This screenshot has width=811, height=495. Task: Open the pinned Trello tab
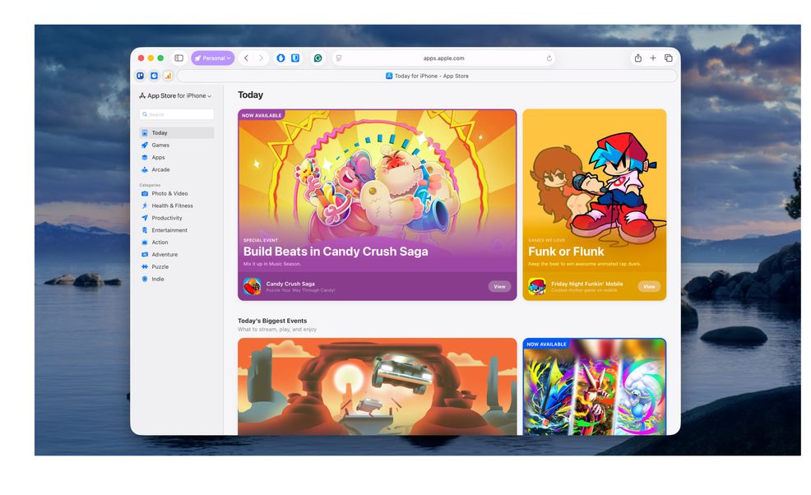tap(140, 76)
